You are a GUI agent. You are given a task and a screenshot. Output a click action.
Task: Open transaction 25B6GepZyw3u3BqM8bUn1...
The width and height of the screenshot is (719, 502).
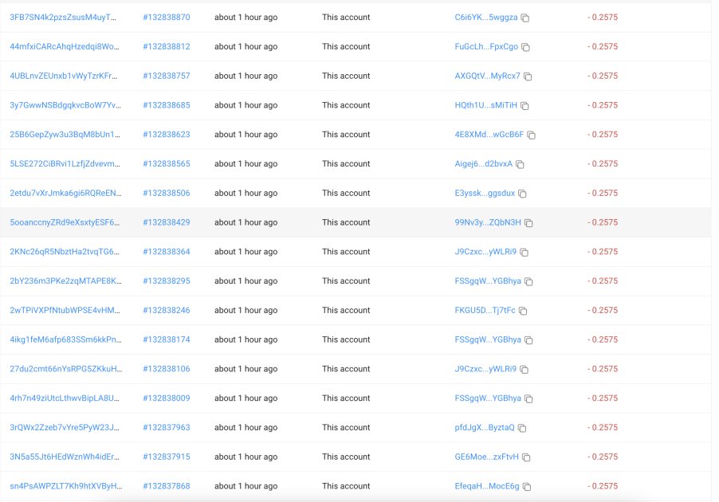65,135
